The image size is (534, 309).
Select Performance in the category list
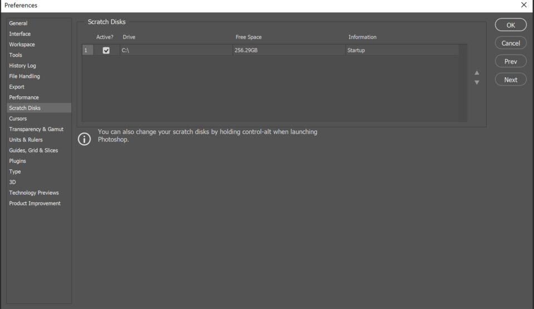coord(24,97)
